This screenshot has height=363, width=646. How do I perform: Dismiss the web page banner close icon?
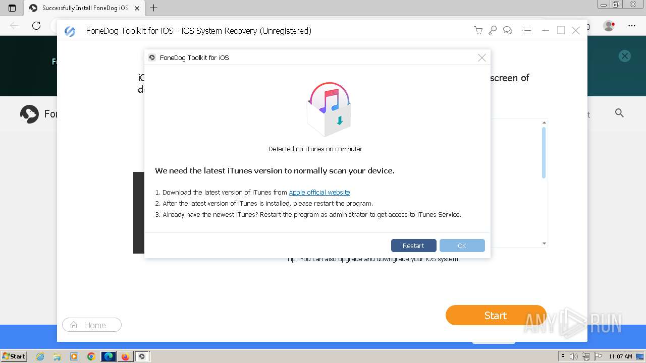tap(625, 56)
